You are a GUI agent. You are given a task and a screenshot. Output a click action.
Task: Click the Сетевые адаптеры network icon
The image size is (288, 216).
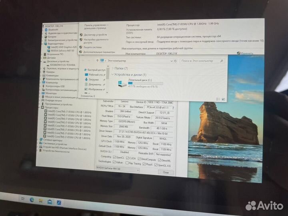(41, 140)
